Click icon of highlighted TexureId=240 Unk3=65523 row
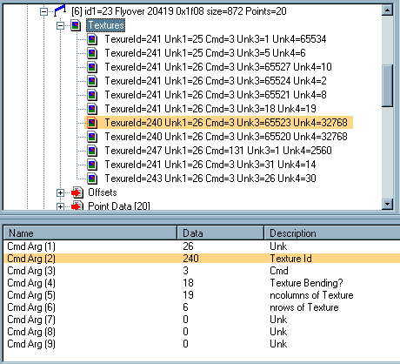 (x=92, y=123)
